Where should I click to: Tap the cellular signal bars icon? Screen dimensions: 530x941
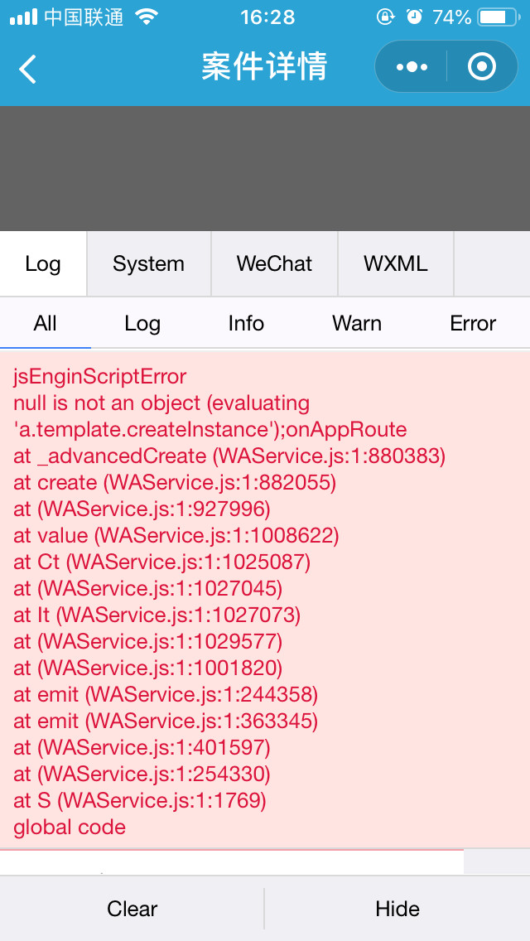23,17
